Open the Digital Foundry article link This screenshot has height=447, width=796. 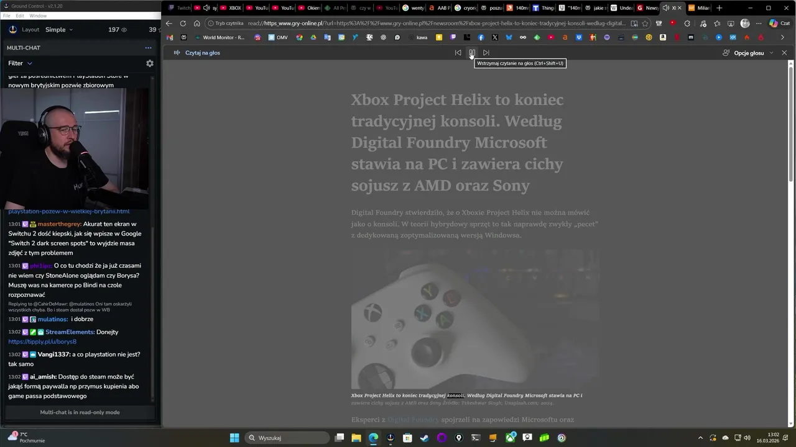[413, 420]
